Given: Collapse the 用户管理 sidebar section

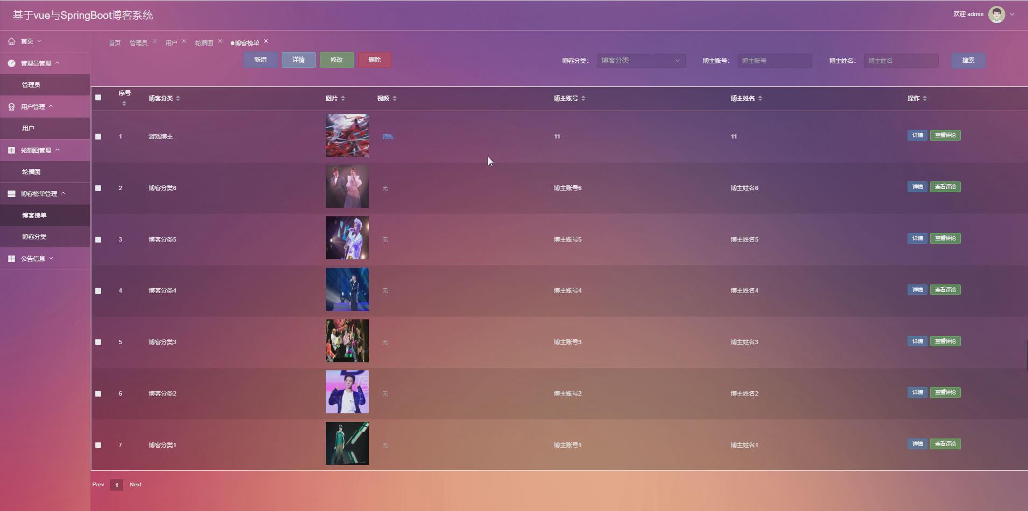Looking at the screenshot, I should (x=51, y=107).
